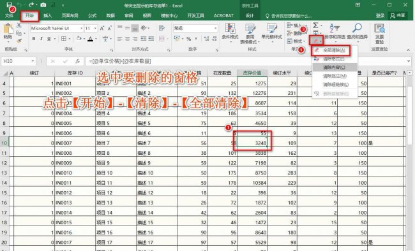
Task: Switch to the ACROBAT tab
Action: click(223, 16)
